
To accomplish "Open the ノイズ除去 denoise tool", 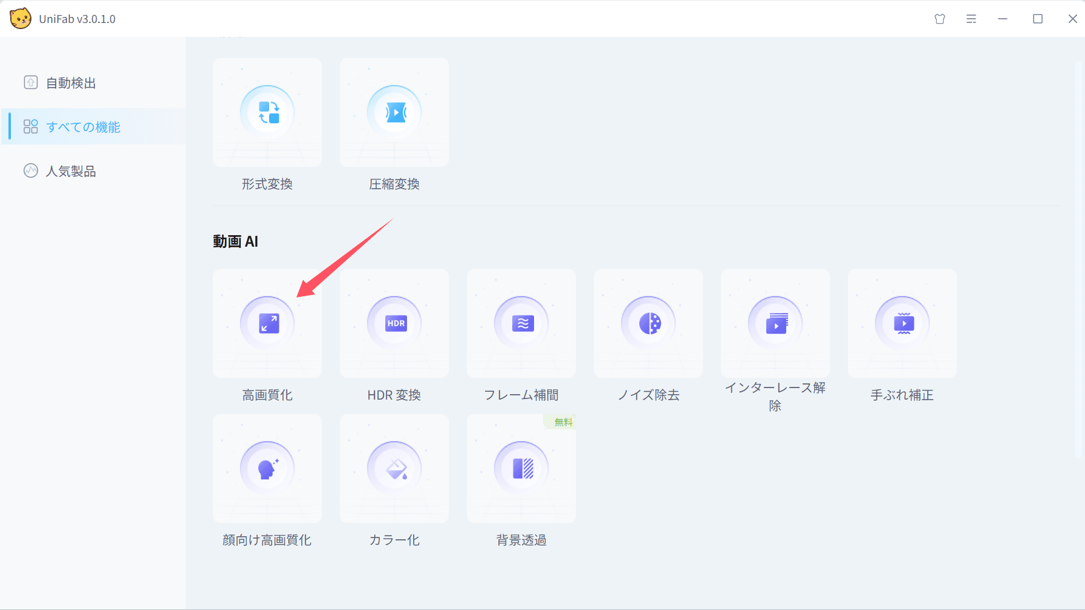I will pyautogui.click(x=648, y=323).
